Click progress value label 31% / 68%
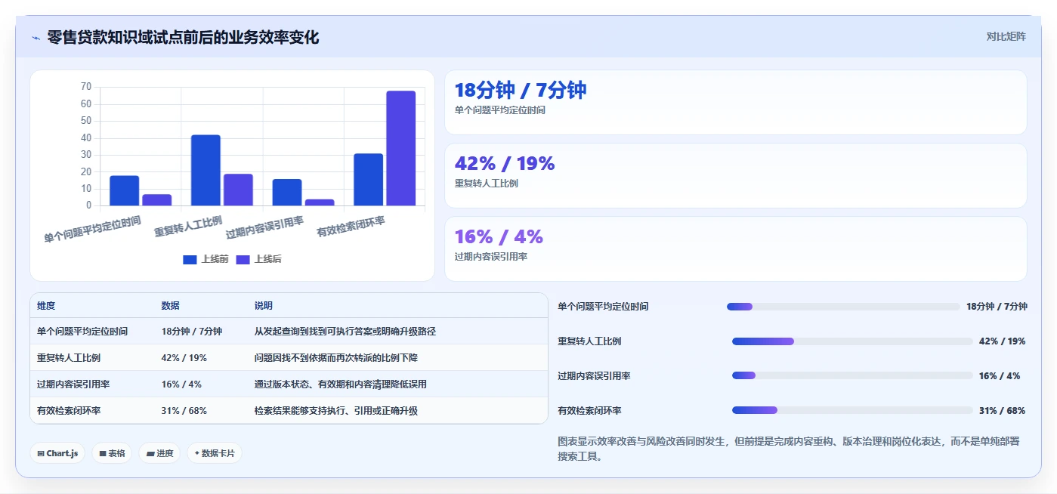The height and width of the screenshot is (494, 1057). click(1002, 411)
